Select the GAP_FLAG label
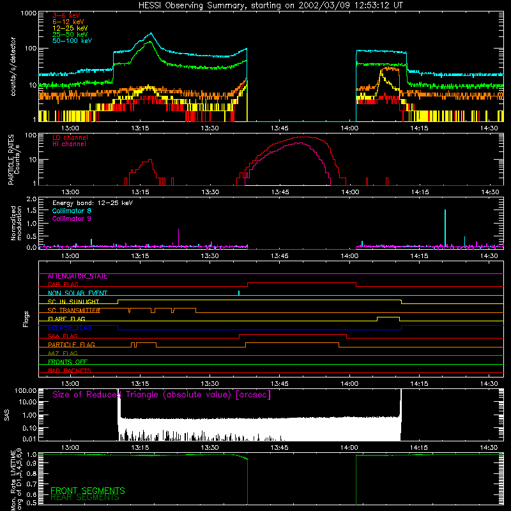 click(x=63, y=284)
